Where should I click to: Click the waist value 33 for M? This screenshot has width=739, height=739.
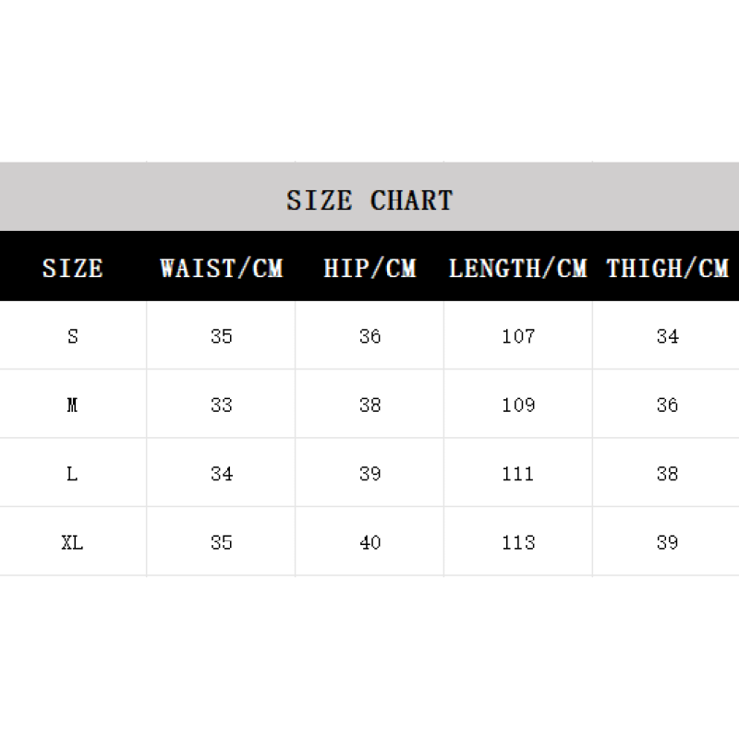point(222,405)
